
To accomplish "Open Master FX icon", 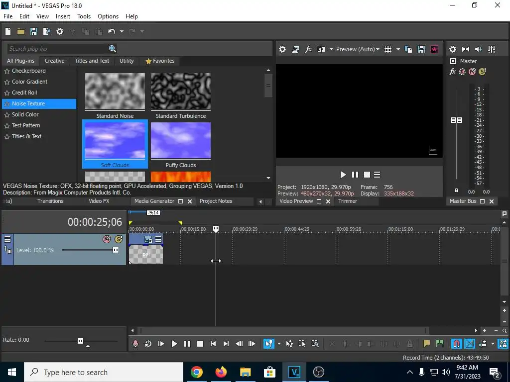I will pyautogui.click(x=452, y=72).
